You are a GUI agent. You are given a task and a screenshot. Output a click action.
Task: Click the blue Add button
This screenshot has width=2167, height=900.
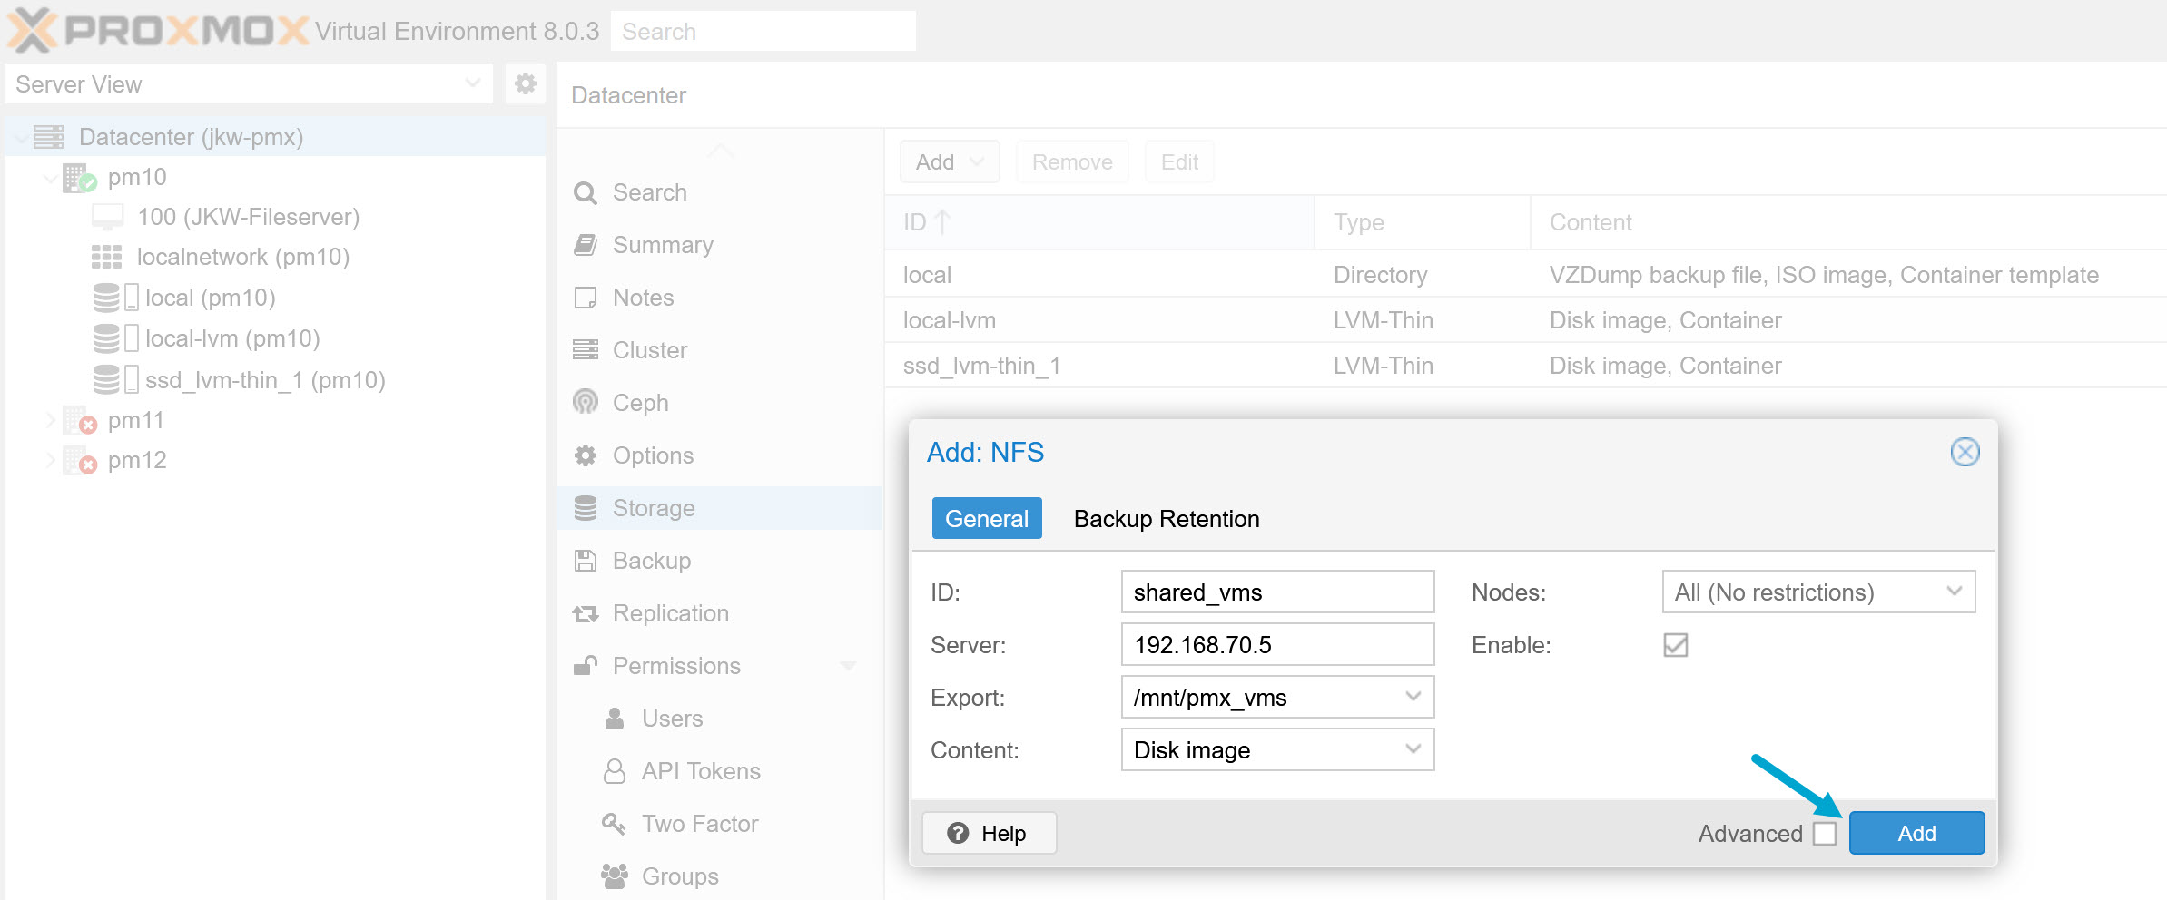1916,833
